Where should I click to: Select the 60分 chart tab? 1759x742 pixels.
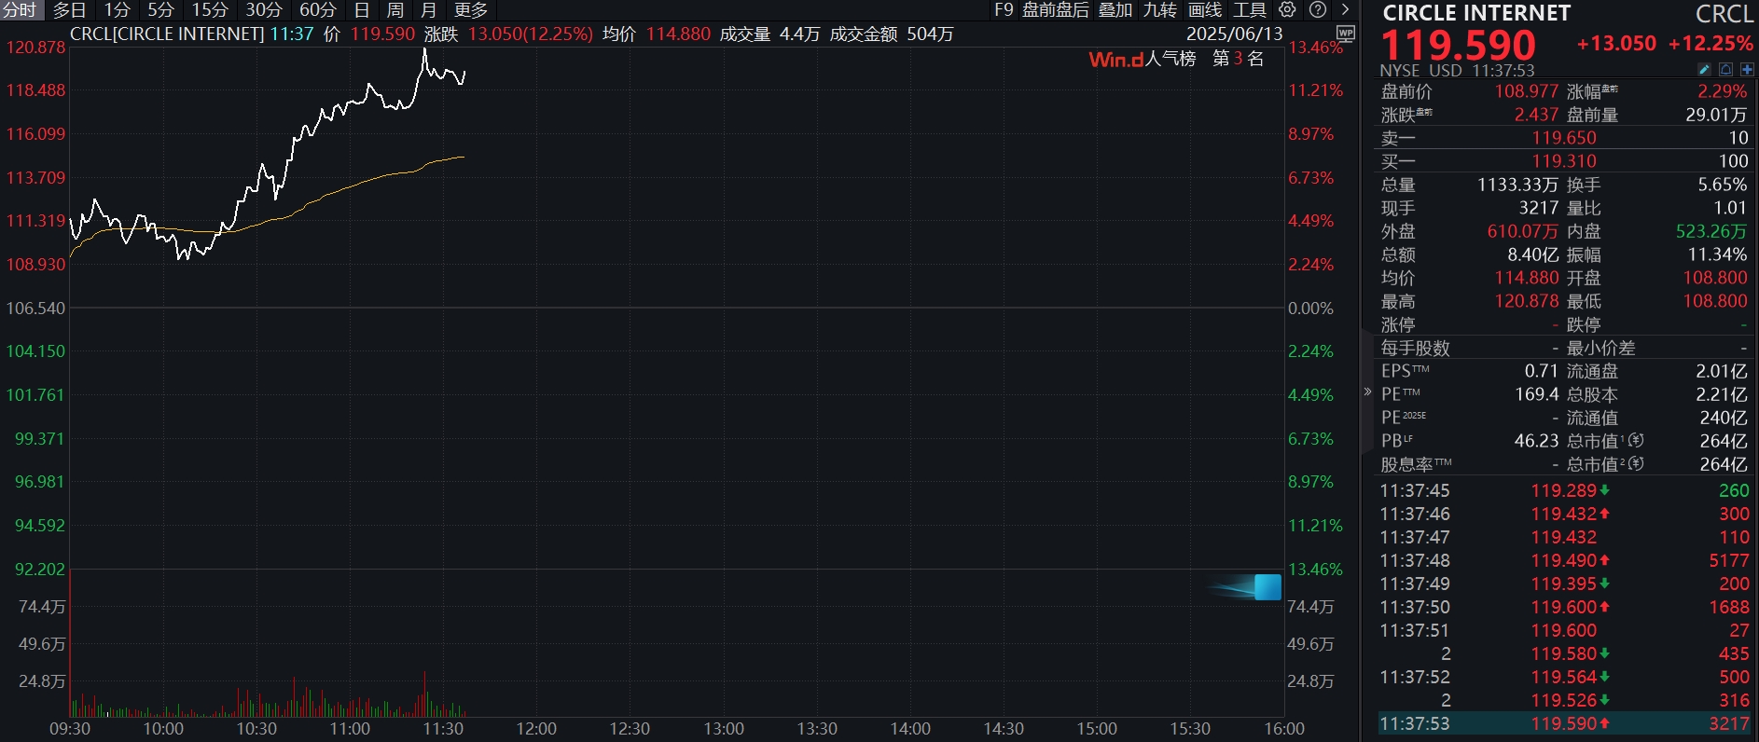point(318,10)
